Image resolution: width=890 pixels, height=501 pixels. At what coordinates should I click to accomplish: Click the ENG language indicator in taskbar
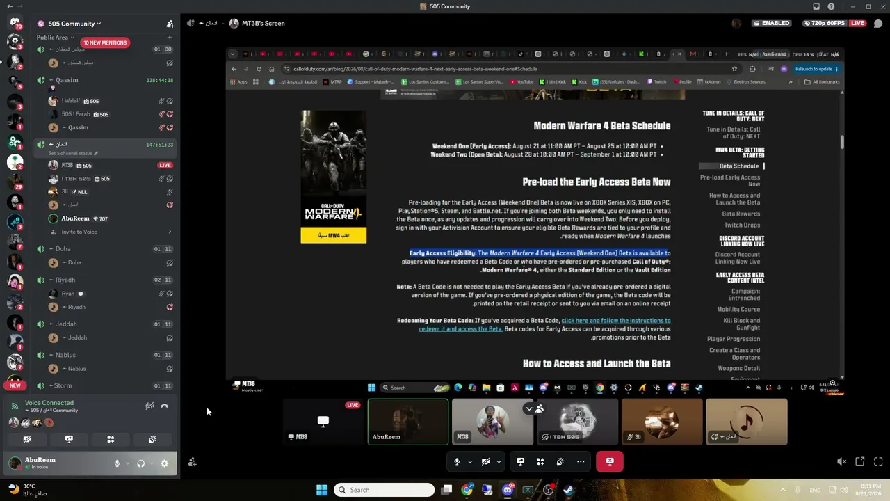point(815,490)
